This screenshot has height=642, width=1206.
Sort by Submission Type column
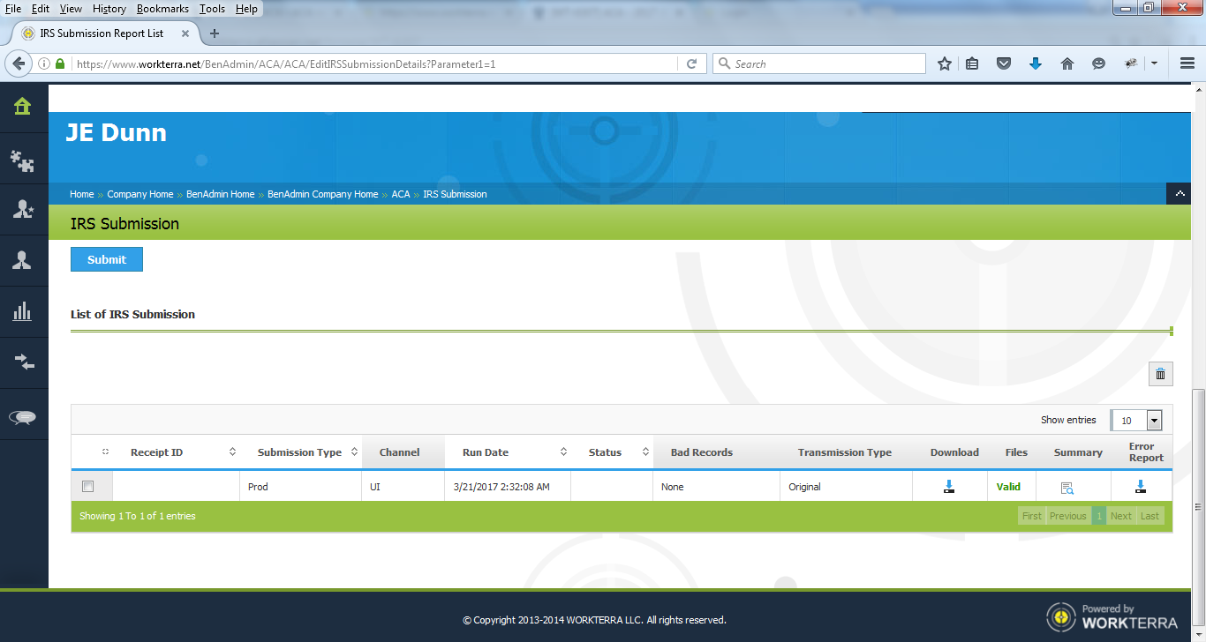(300, 452)
